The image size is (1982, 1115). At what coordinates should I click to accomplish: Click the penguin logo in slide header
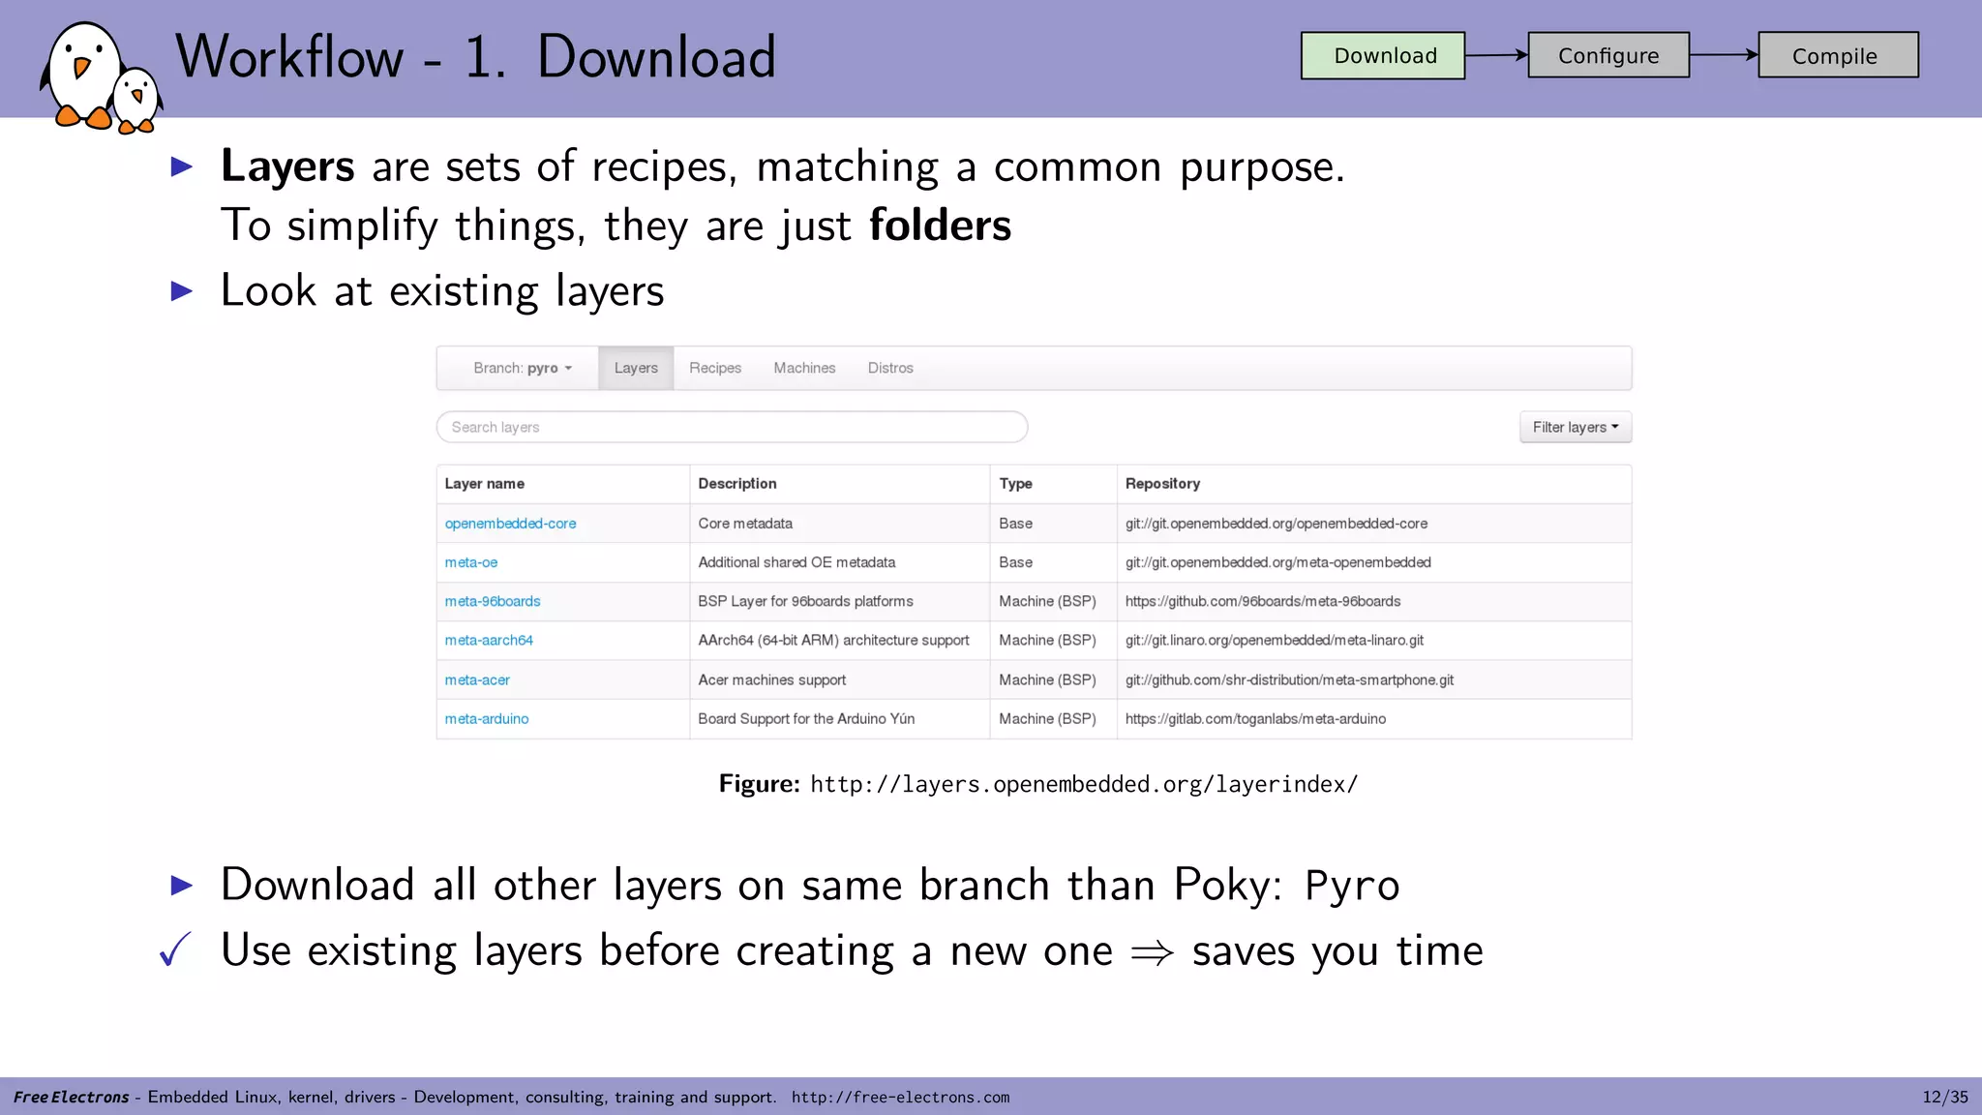click(101, 77)
